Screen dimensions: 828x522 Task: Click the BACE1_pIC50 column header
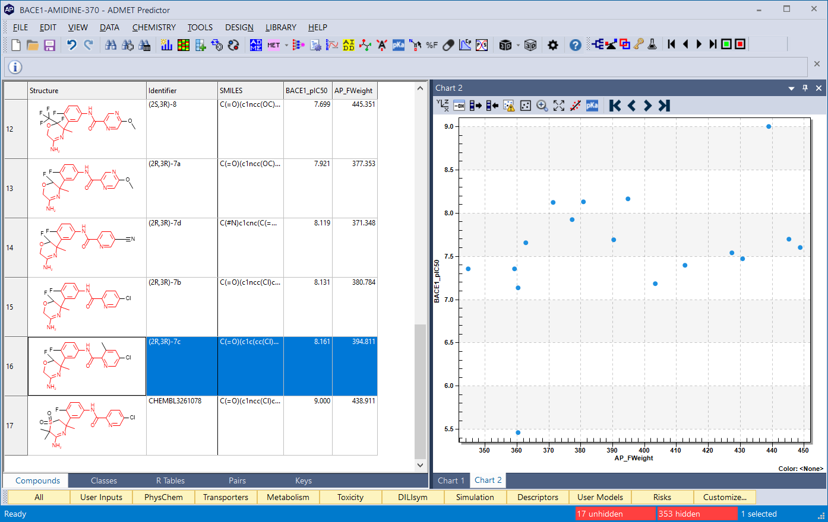[307, 91]
